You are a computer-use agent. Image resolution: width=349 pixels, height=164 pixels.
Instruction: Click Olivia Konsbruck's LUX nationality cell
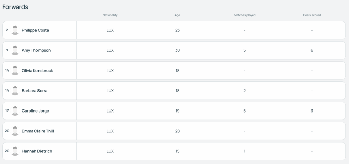pyautogui.click(x=110, y=71)
